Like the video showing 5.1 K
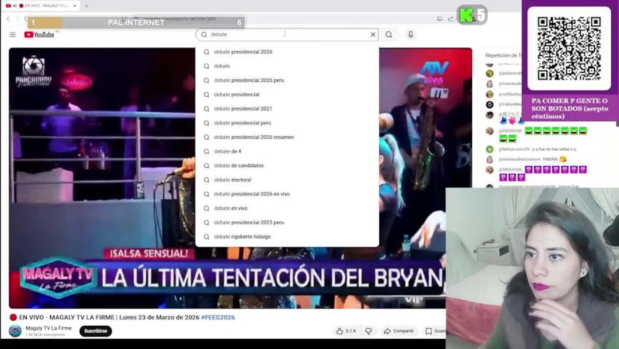 point(346,331)
